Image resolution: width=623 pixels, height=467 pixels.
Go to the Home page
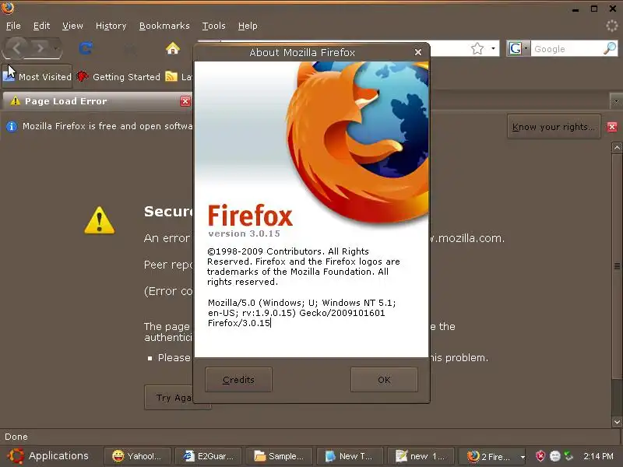point(172,48)
